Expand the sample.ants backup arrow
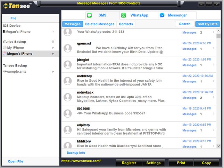Viewport: 223px width, 168px height. [53, 71]
